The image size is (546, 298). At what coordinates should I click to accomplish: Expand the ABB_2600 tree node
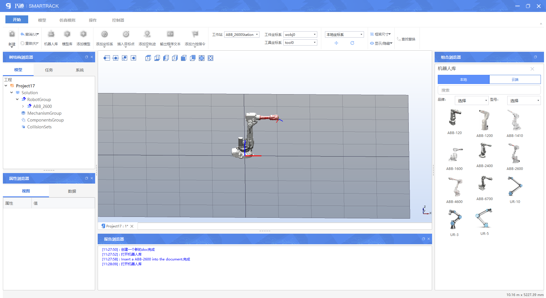(x=23, y=106)
